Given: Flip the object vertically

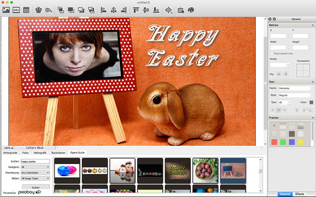Looking at the screenshot, I should 286,74.
